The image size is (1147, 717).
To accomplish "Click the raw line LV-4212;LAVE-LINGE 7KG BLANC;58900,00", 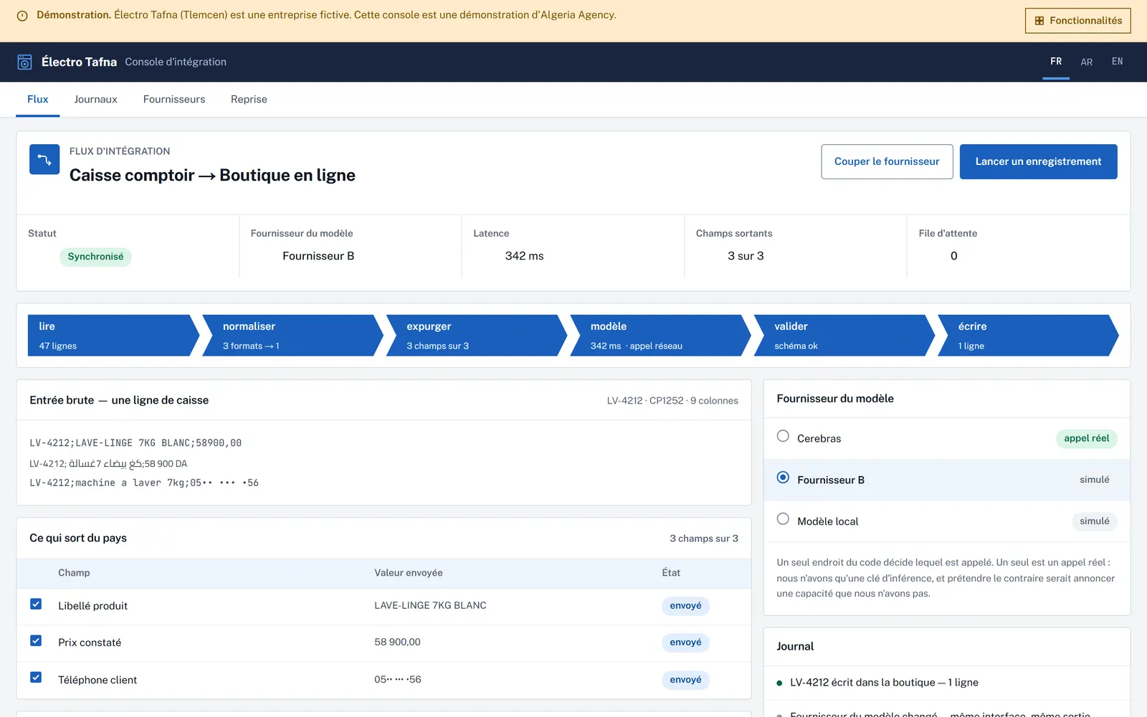I will coord(135,443).
